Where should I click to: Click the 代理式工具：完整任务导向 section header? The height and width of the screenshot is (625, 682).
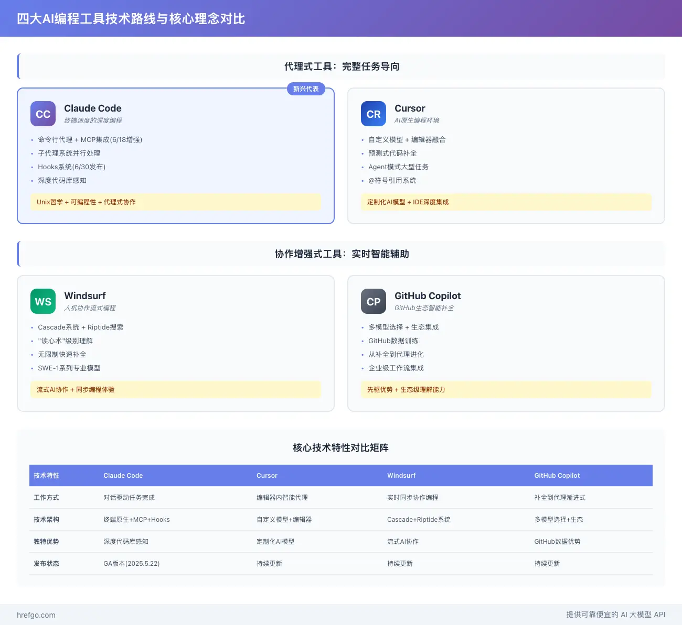coord(342,67)
